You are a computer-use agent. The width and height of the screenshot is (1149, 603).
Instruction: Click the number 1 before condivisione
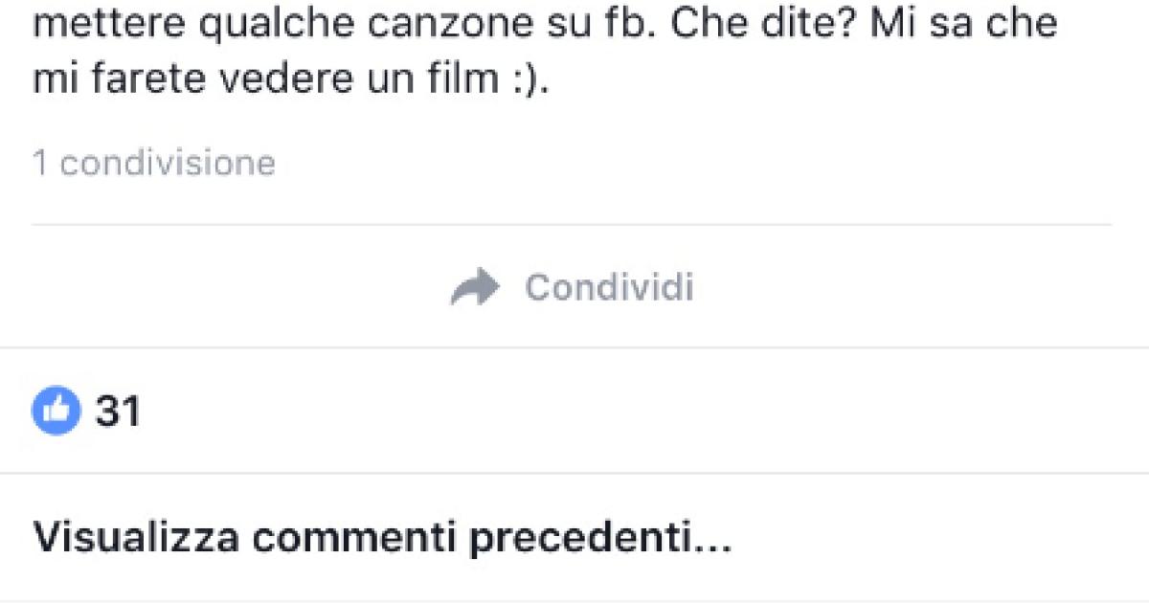[41, 163]
